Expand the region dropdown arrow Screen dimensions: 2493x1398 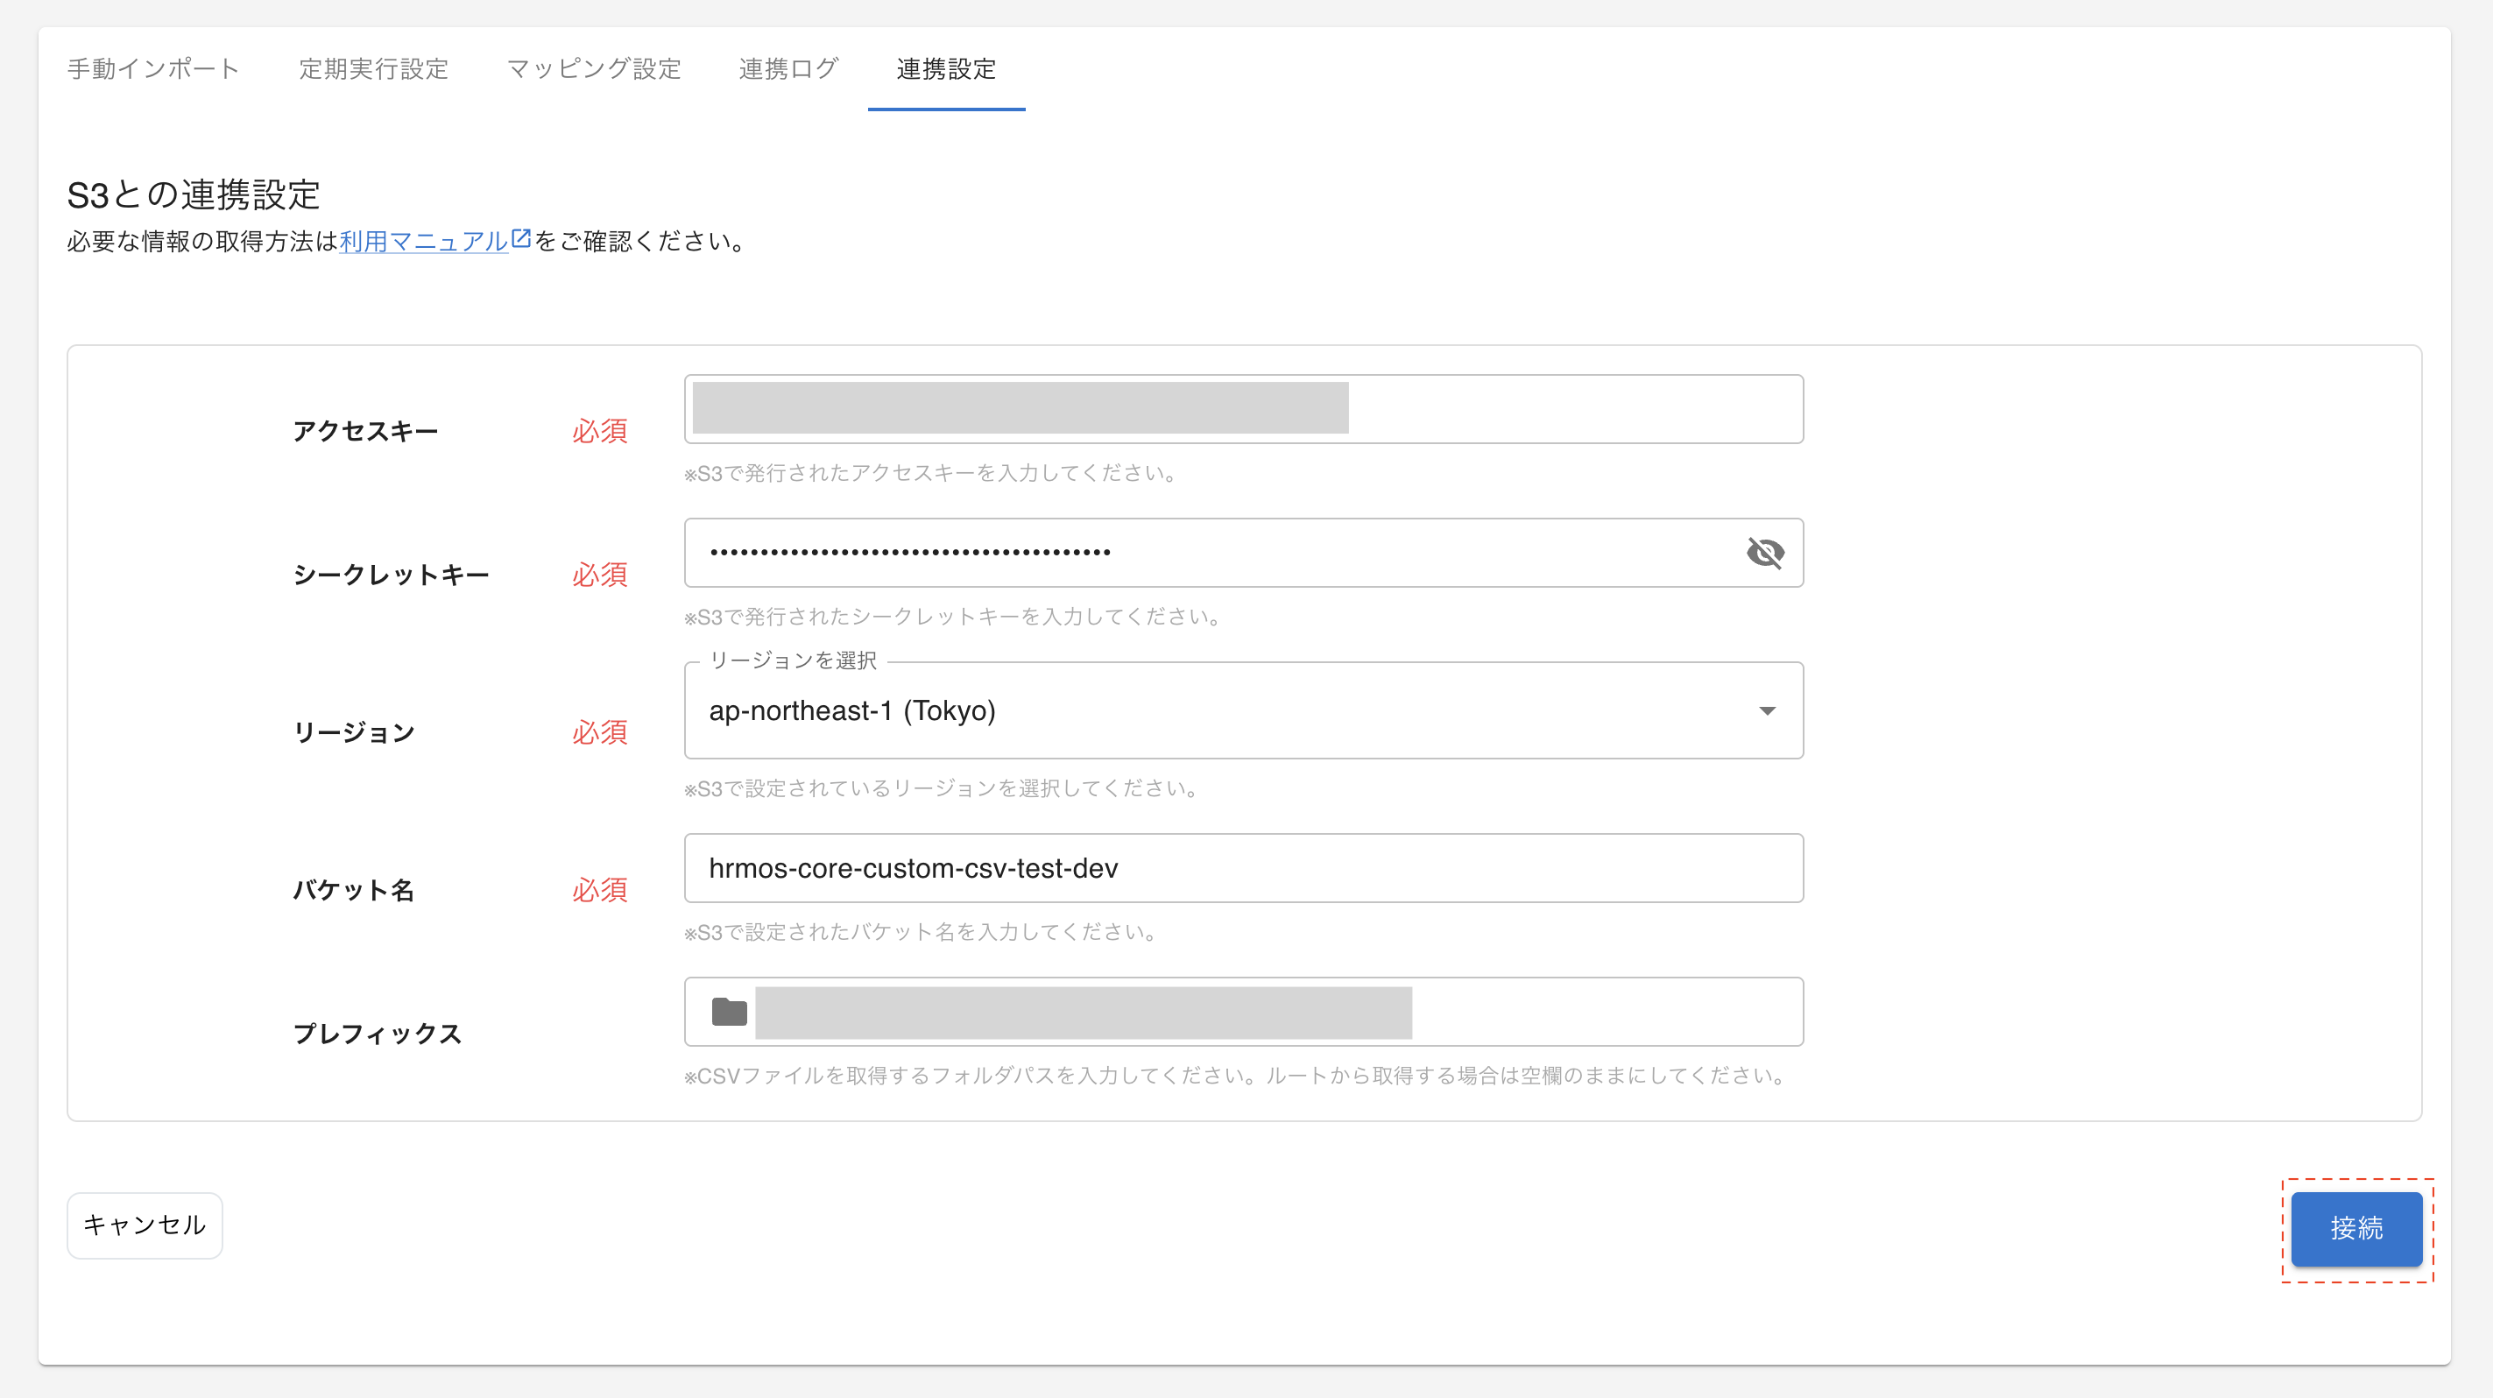tap(1766, 711)
